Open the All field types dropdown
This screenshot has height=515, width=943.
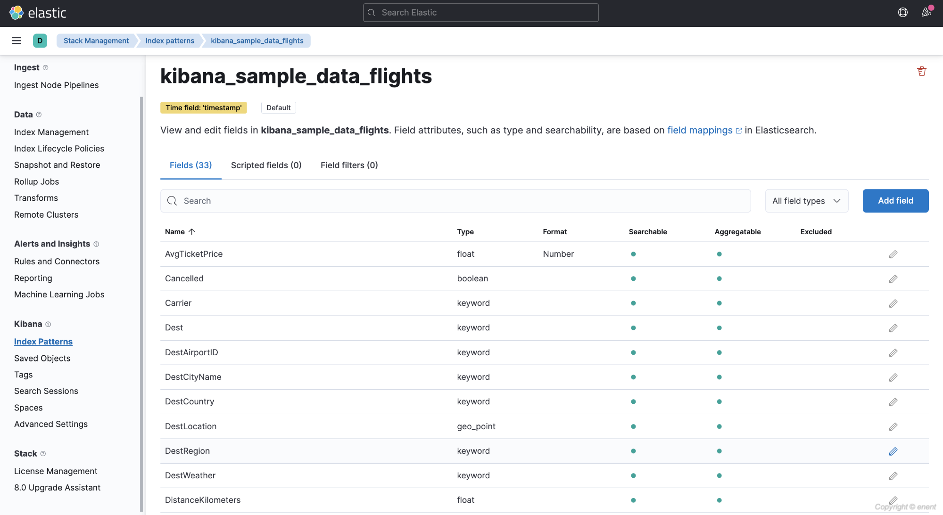[806, 201]
